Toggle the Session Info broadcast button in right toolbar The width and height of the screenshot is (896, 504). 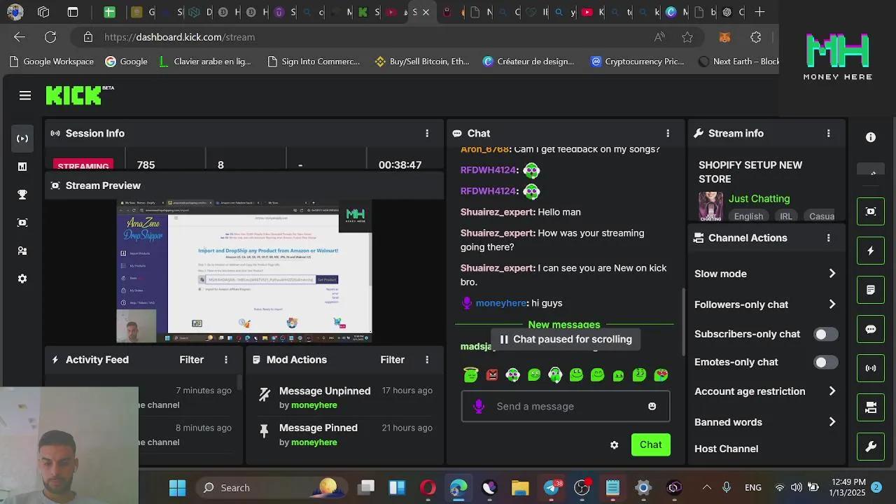[x=871, y=368]
